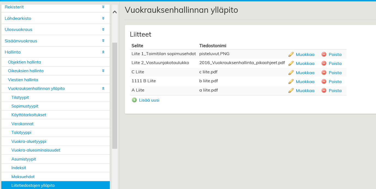Open Verokannat from the sidebar

click(22, 124)
